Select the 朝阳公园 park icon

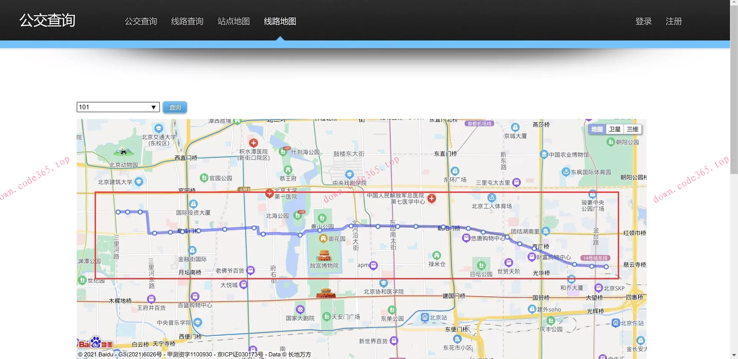coord(611,142)
